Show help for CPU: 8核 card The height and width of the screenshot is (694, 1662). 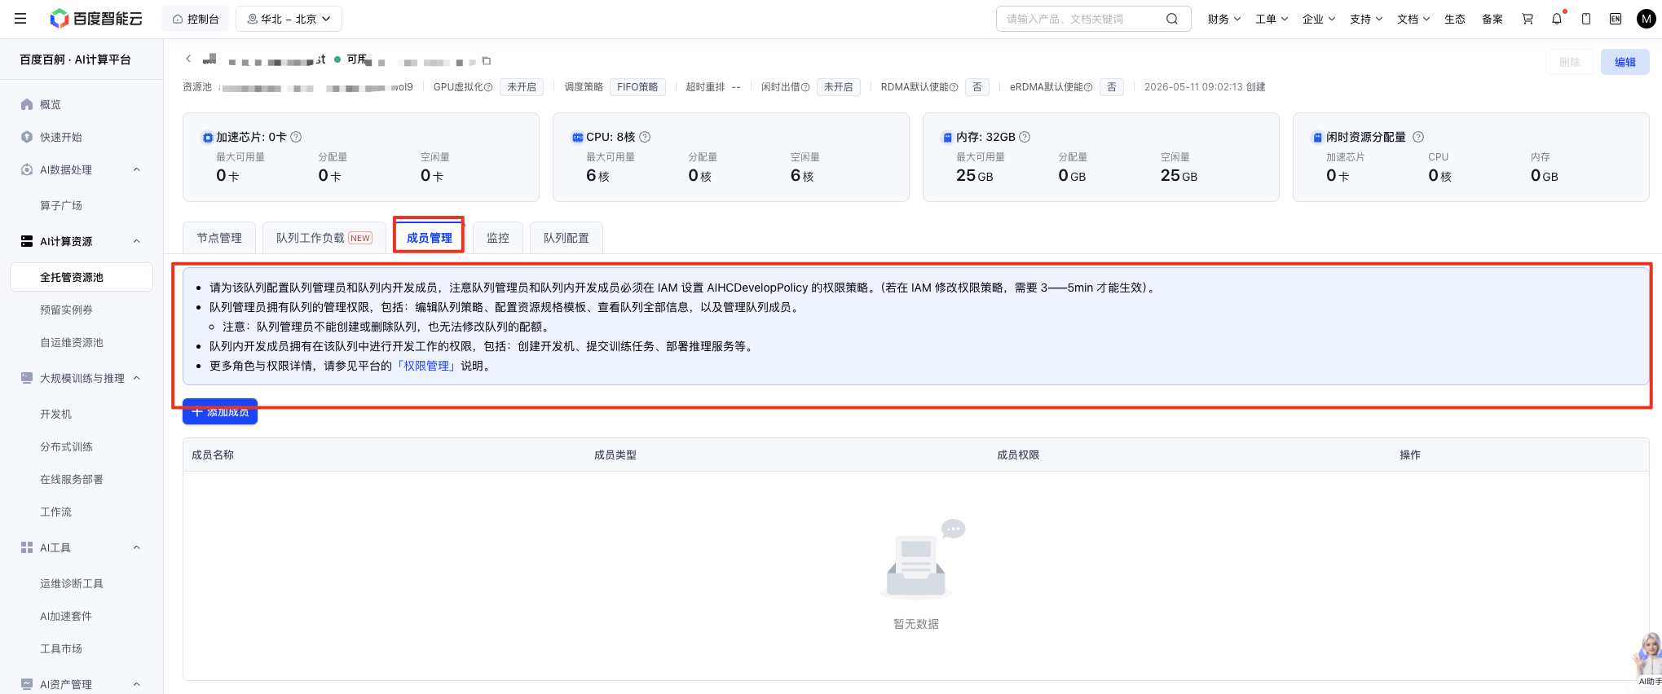tap(645, 137)
